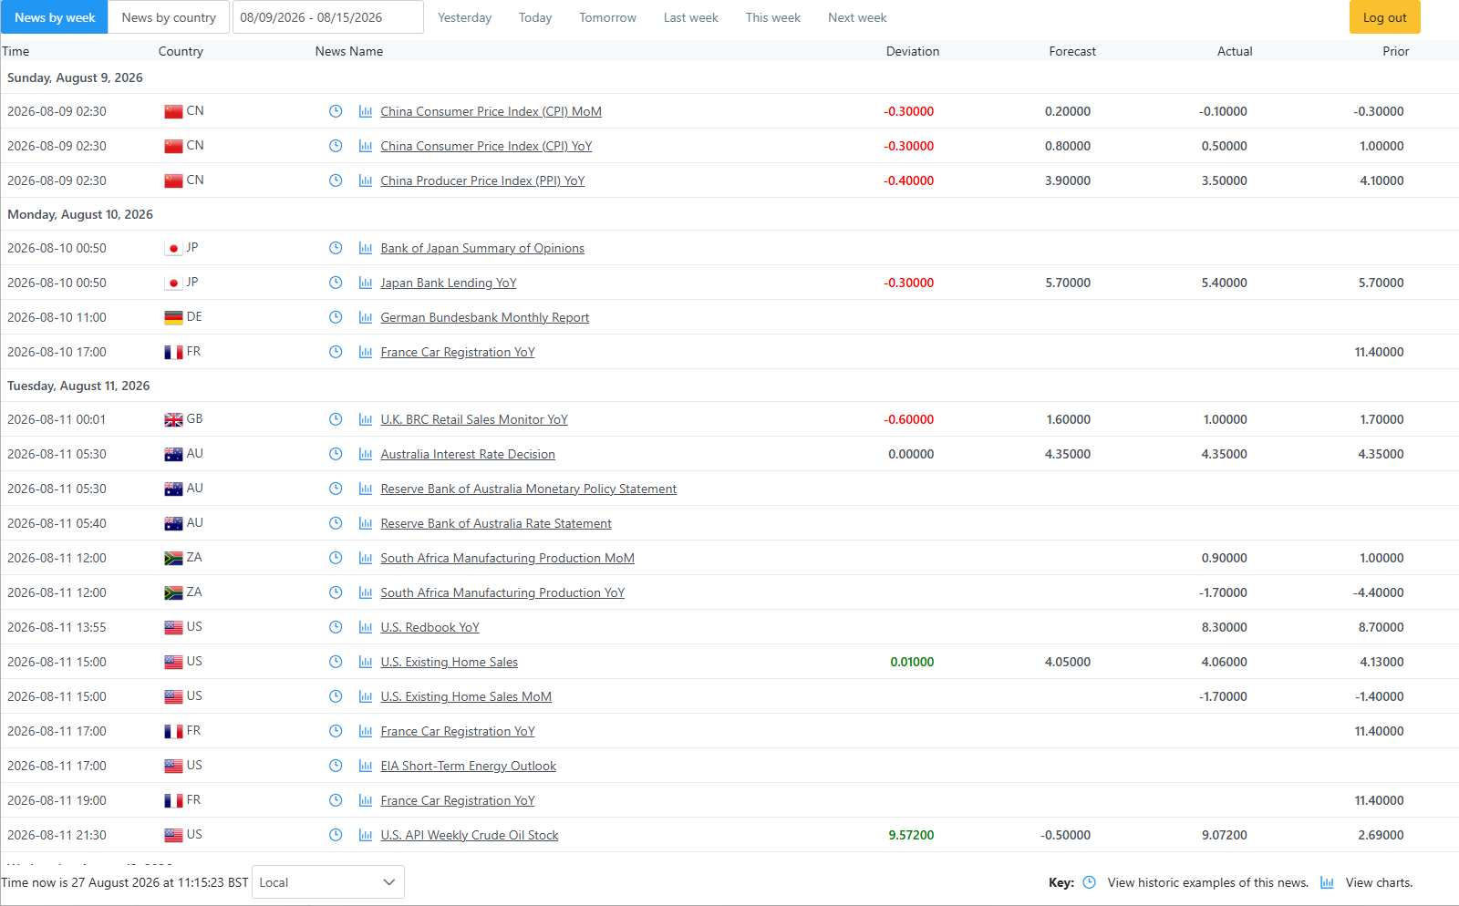Click the Actual column header

point(1235,51)
